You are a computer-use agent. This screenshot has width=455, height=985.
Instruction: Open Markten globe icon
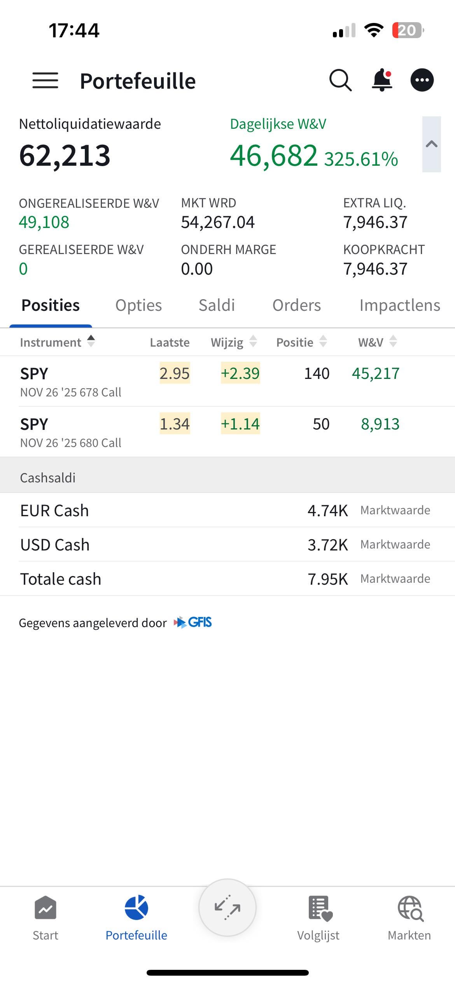409,908
